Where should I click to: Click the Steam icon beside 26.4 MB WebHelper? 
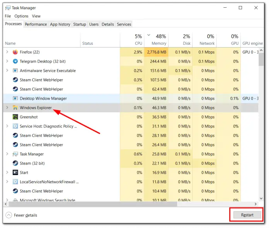tap(15, 145)
